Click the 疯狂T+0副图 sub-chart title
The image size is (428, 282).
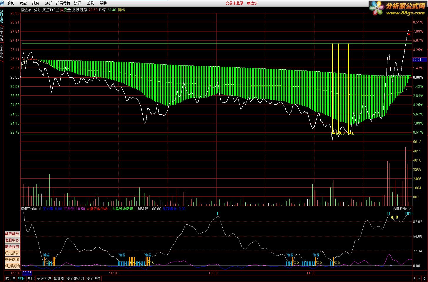coord(31,209)
